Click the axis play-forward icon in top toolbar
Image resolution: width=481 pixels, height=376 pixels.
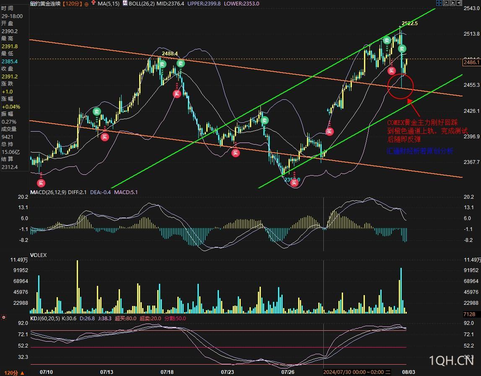(452, 3)
